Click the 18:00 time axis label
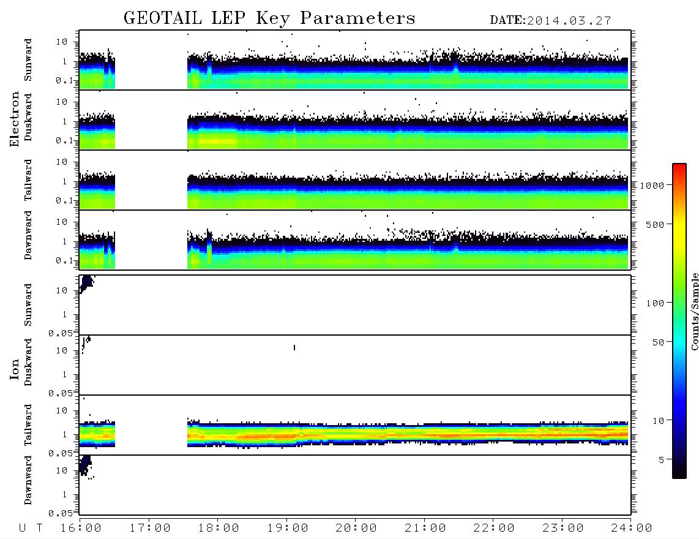This screenshot has width=699, height=539. click(x=219, y=529)
